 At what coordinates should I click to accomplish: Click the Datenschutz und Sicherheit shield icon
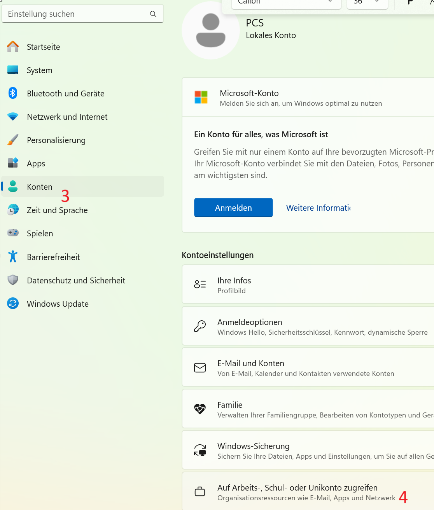pos(13,280)
